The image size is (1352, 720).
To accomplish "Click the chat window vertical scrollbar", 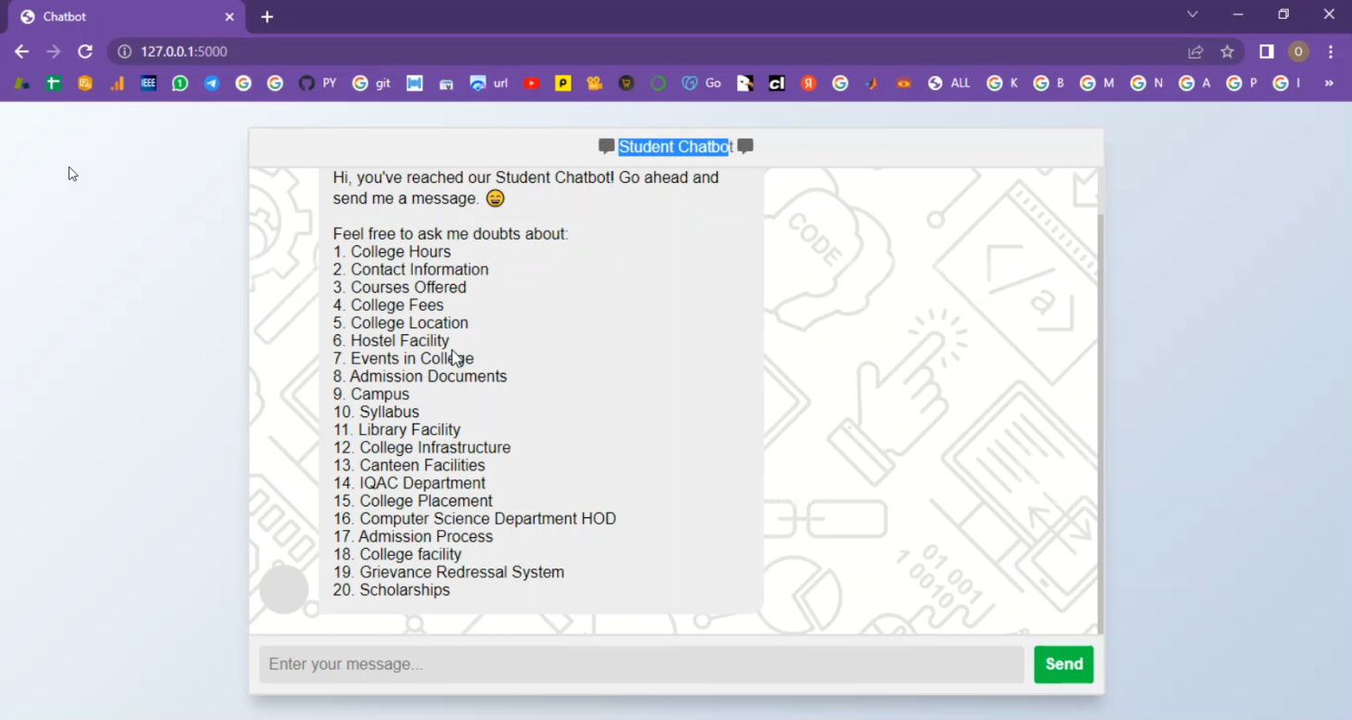I will [x=1099, y=406].
